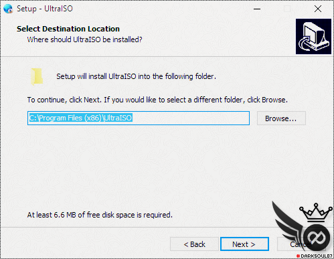Screen dimensions: 334x259
Task: Click the Next > button
Action: point(244,244)
